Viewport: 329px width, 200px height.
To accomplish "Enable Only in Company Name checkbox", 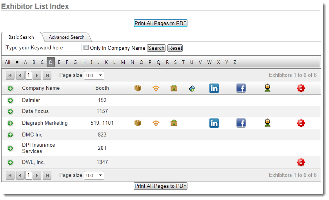I will pyautogui.click(x=86, y=48).
